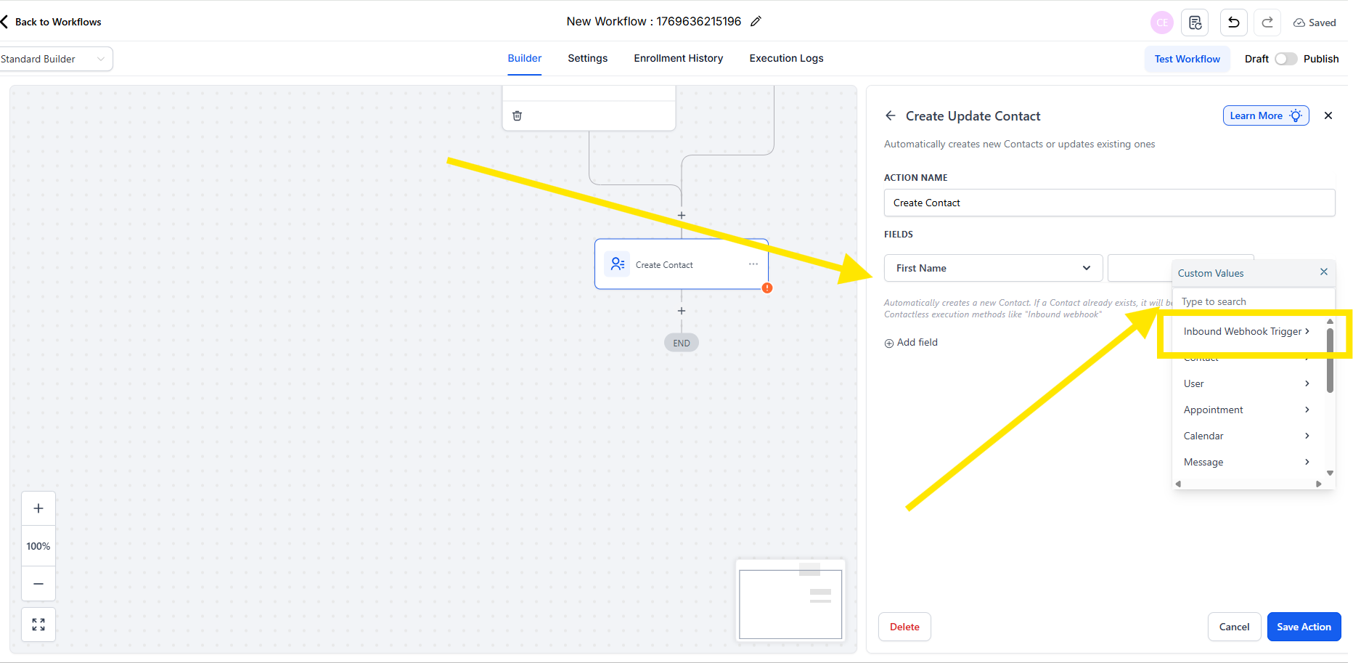Click the back arrow beside Create Update Contact
The image size is (1353, 663).
891,116
